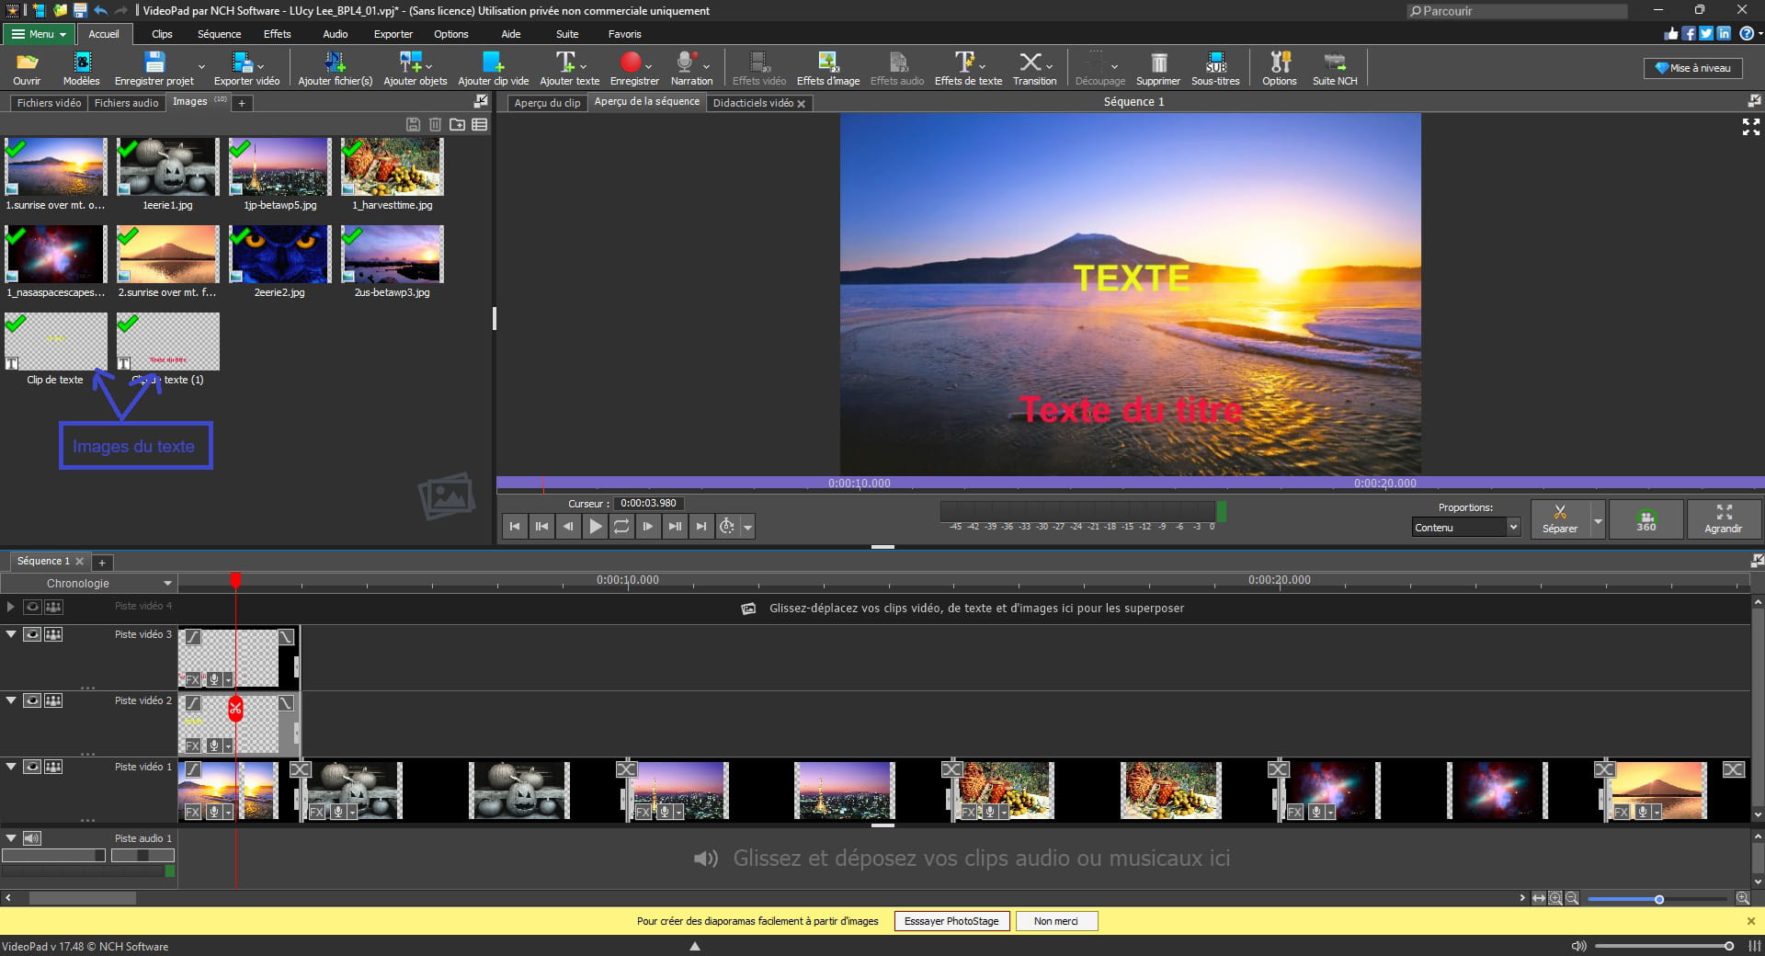
Task: Click the Séparer scissors button
Action: [x=1559, y=518]
